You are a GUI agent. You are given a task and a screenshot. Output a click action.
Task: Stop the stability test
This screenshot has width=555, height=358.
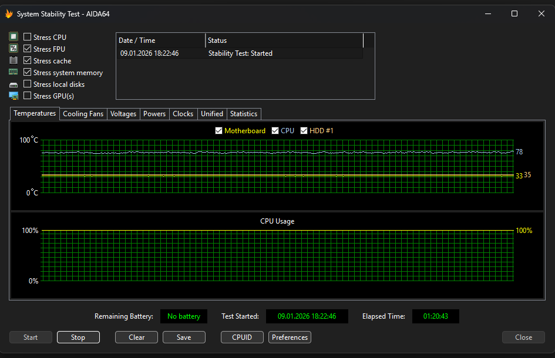[78, 337]
